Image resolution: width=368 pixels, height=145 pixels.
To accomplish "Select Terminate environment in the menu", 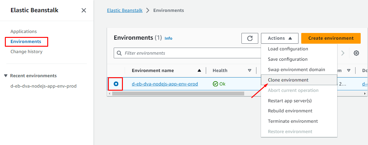I will click(x=293, y=121).
